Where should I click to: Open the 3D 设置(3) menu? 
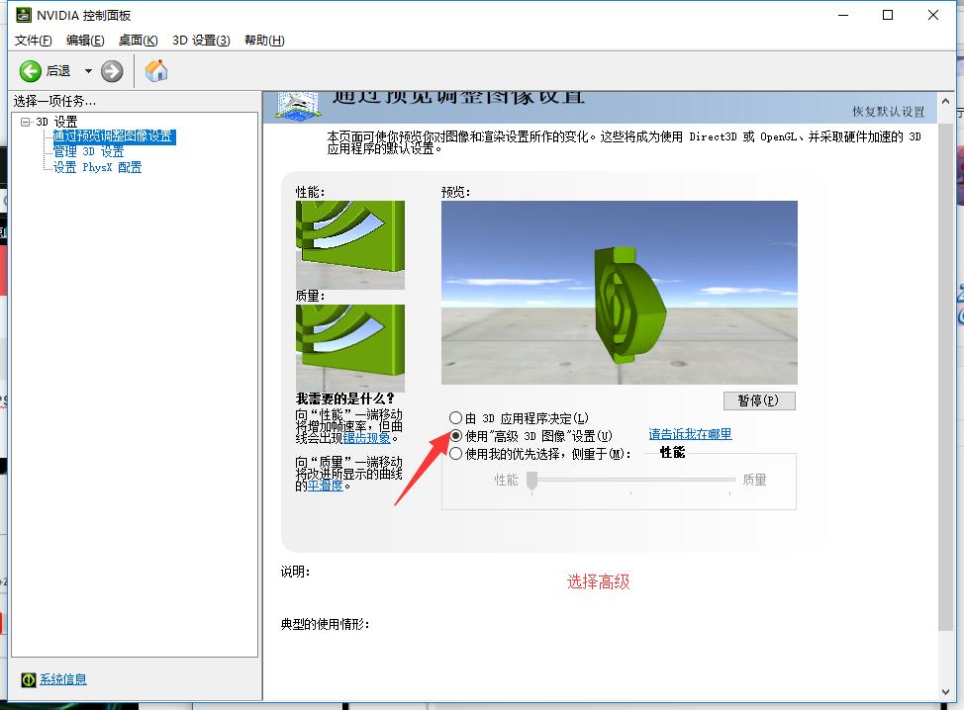coord(201,41)
